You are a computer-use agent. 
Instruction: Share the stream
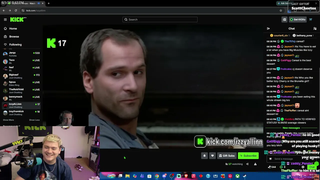coord(247,164)
